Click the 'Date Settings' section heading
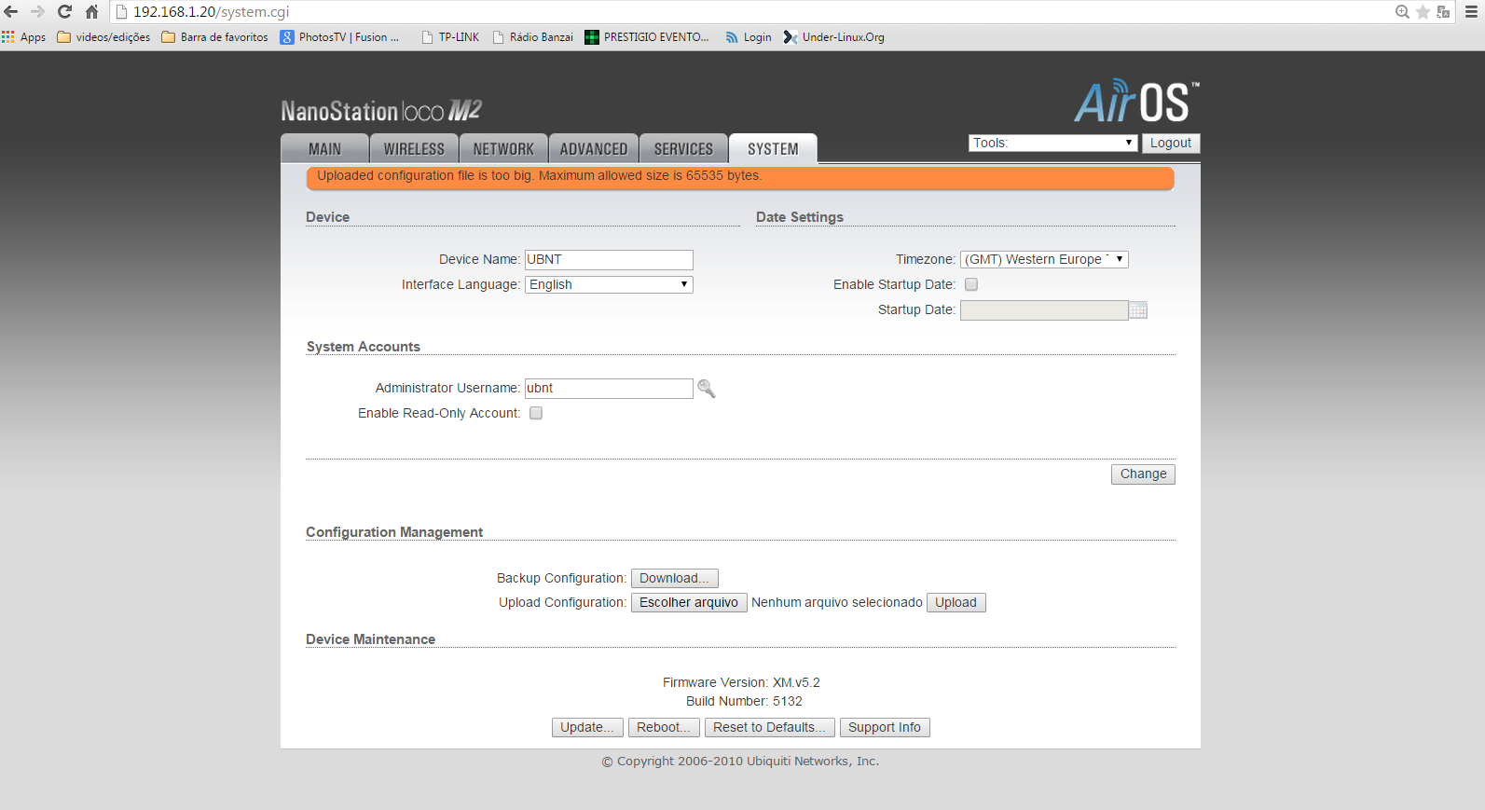 click(x=800, y=217)
